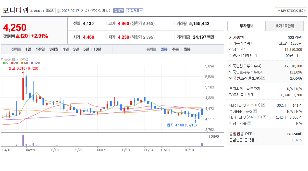Click the help icon next to 외국인소진율(B/A)
Screen dimensions: 308x171
click(x=263, y=78)
